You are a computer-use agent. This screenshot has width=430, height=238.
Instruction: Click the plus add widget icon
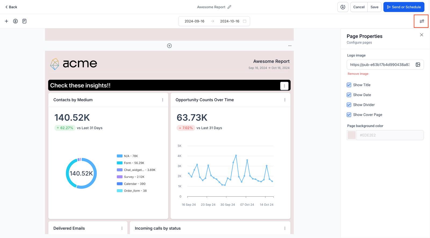[6, 21]
